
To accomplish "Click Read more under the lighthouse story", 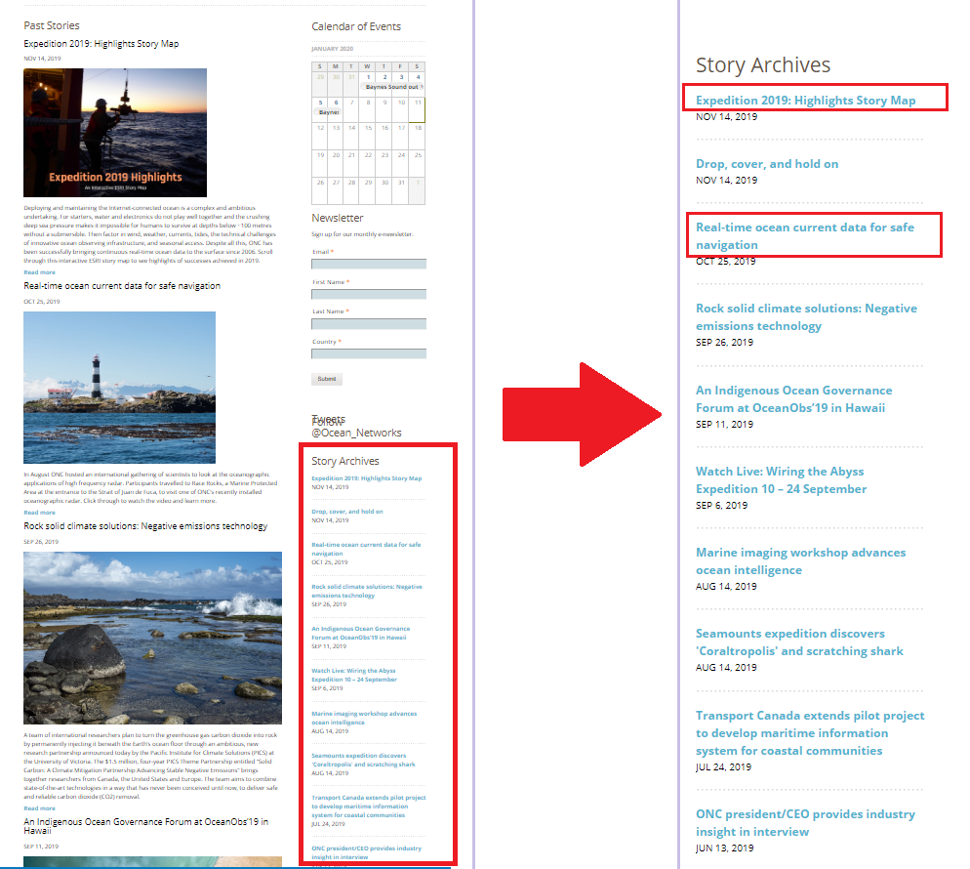I will (39, 513).
